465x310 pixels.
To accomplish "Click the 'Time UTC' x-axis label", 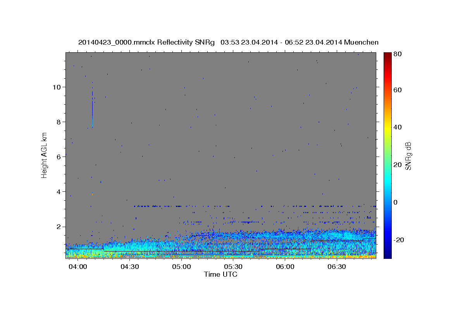I will 220,274.
